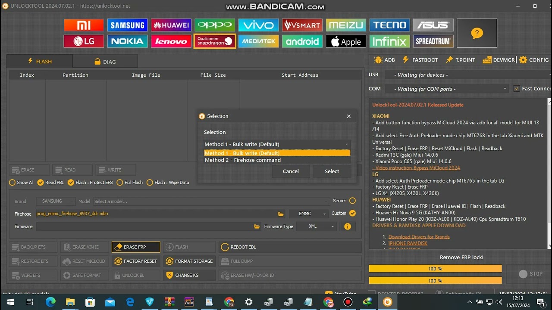The image size is (552, 310).
Task: Click the CHANGE KG button
Action: (x=189, y=275)
